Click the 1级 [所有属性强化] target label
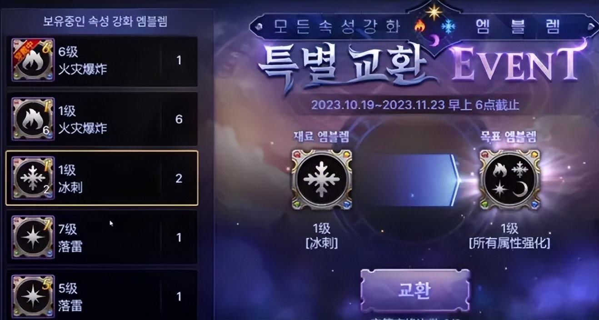The image size is (599, 320). 509,236
